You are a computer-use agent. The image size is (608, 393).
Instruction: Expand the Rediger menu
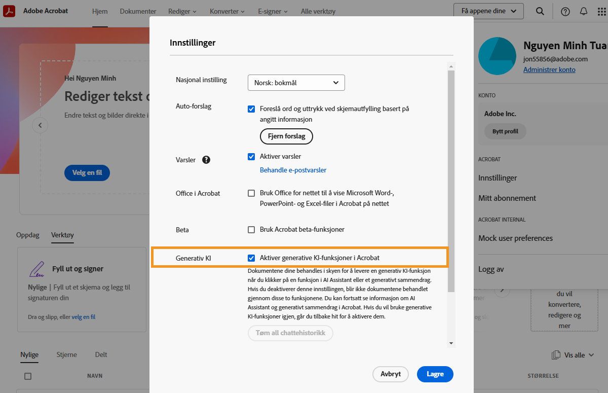tap(182, 11)
